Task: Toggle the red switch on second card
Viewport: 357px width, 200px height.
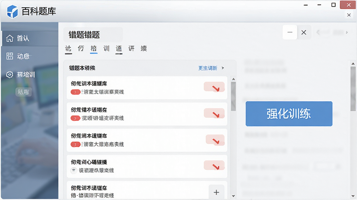Action: pos(75,118)
